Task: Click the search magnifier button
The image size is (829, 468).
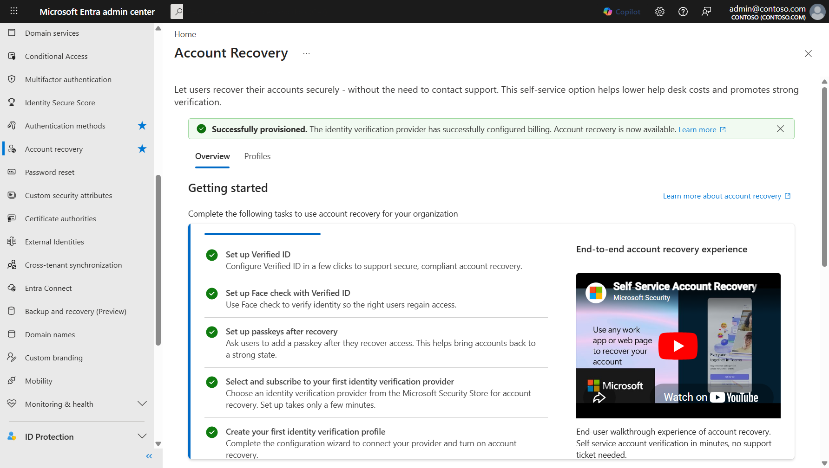Action: (177, 12)
